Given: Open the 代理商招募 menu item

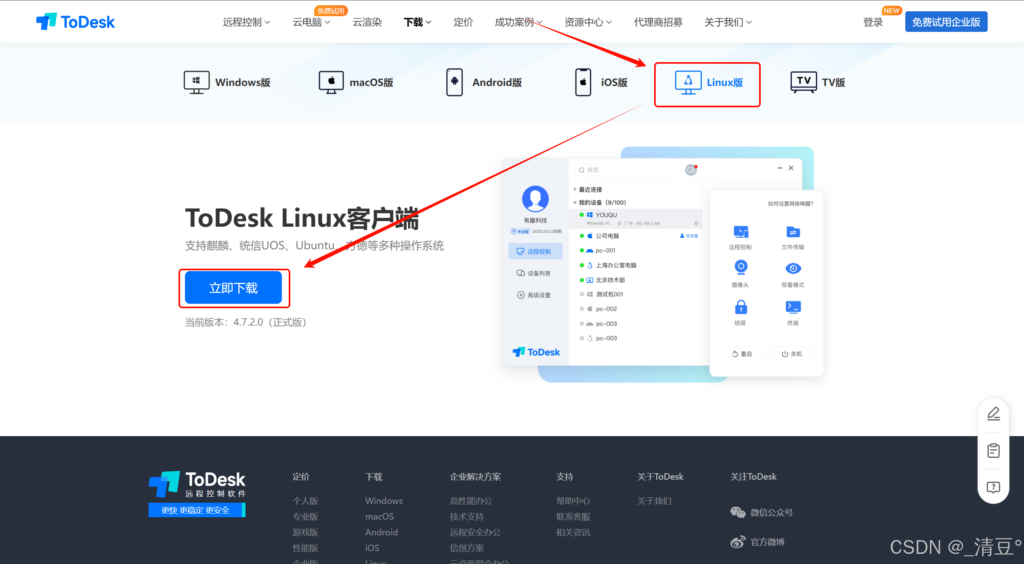Looking at the screenshot, I should [x=658, y=22].
